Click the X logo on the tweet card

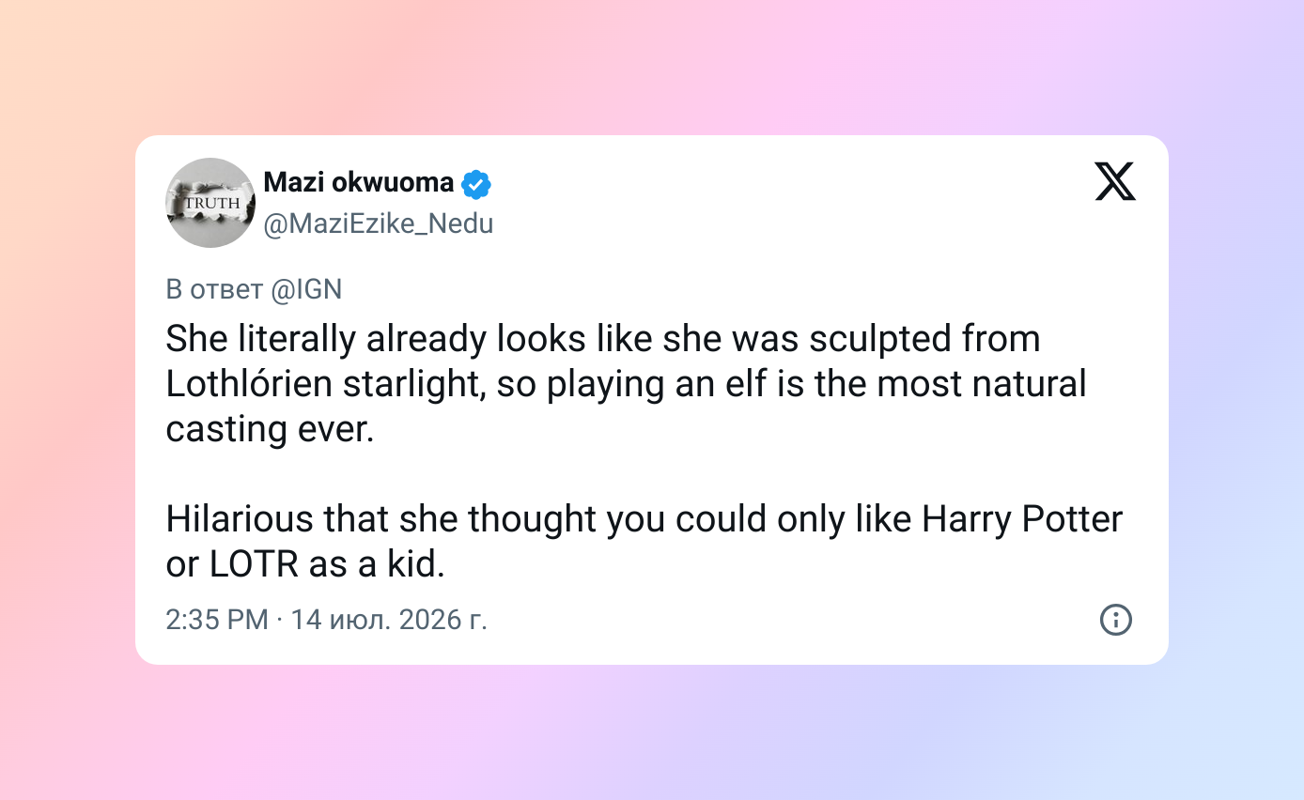click(x=1115, y=181)
